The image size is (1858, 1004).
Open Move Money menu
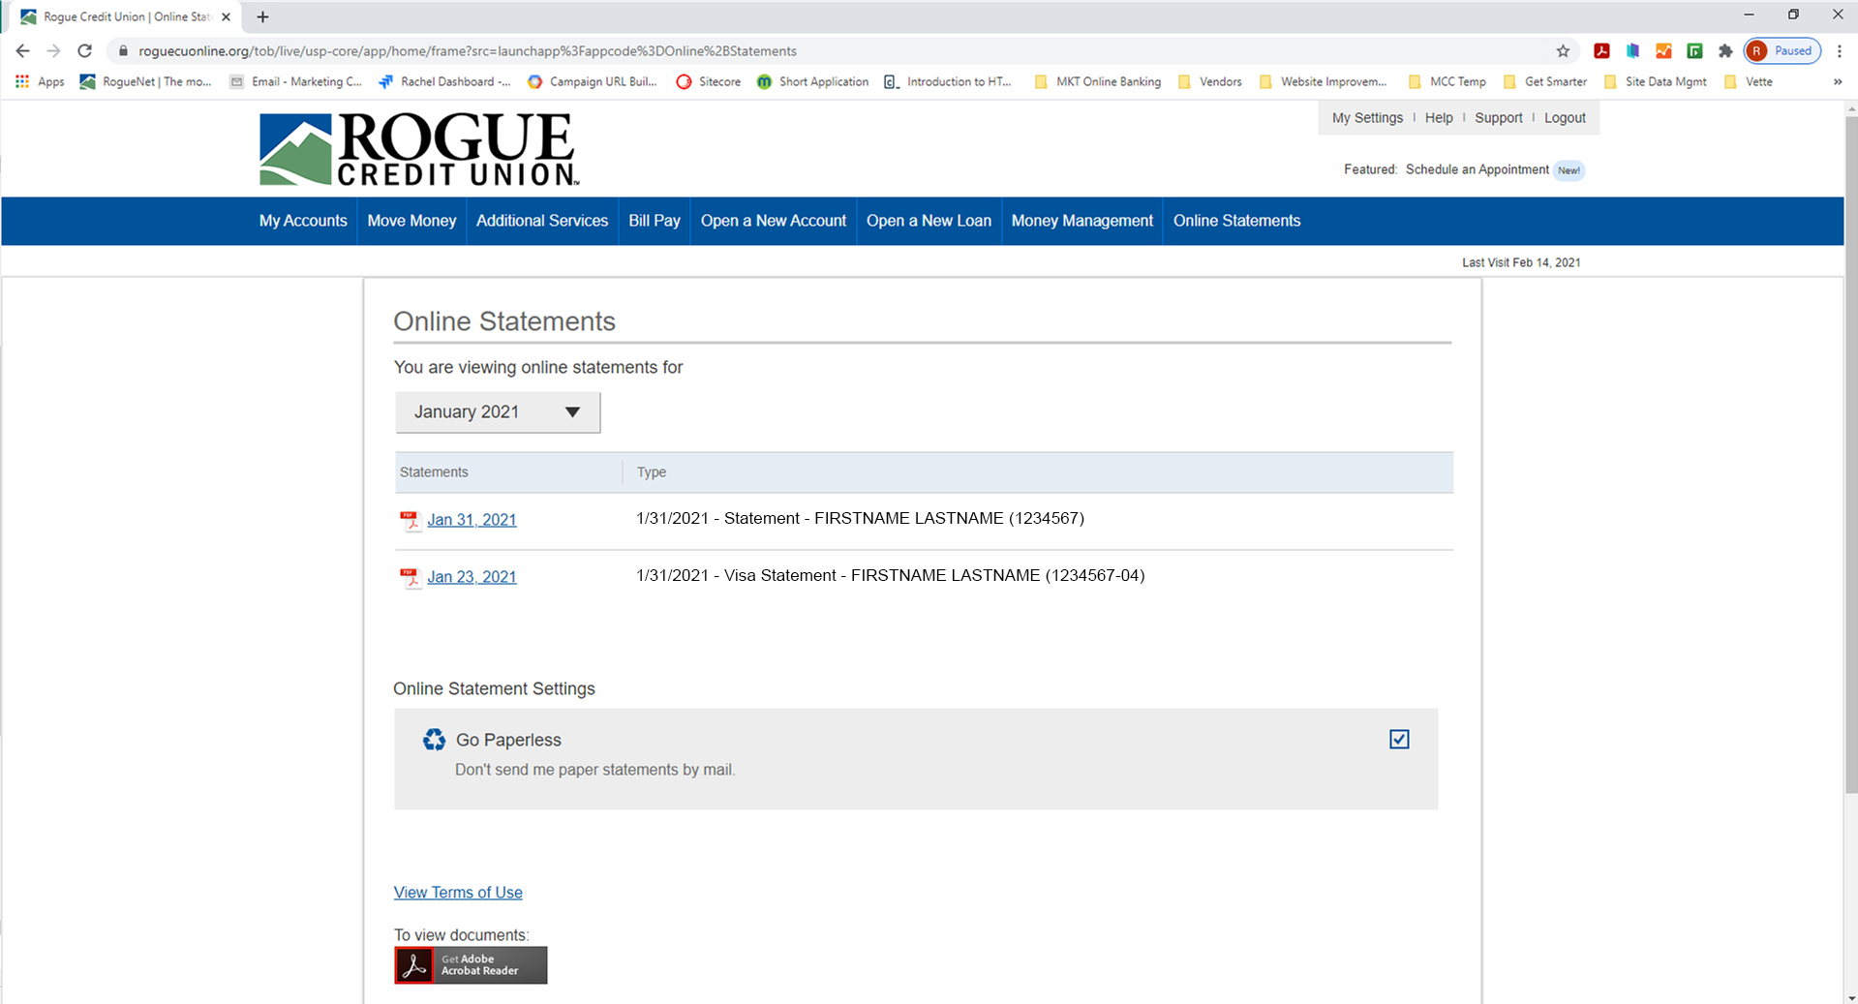click(x=411, y=221)
